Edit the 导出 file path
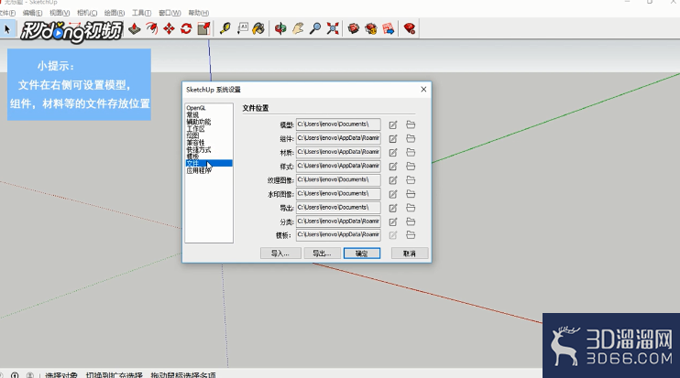The width and height of the screenshot is (680, 378). [x=393, y=208]
